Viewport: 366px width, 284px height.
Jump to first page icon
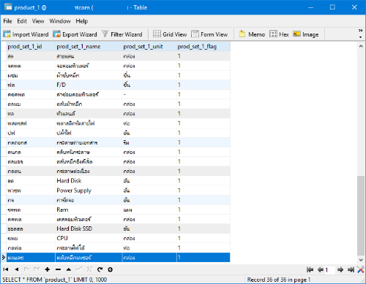tap(310, 269)
